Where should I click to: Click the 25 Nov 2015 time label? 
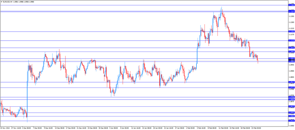(5, 128)
